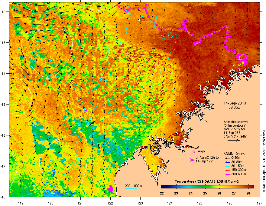Image resolution: width=266 pixels, height=206 pixels.
Task: Click the time text 06:35Z
Action: [235, 108]
